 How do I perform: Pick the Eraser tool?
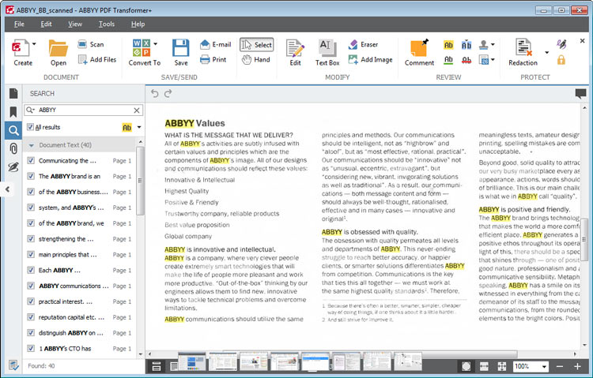coord(363,44)
